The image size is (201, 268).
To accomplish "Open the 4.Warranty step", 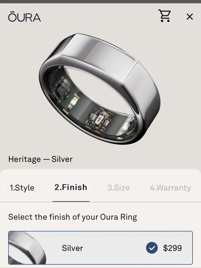I will tap(170, 188).
